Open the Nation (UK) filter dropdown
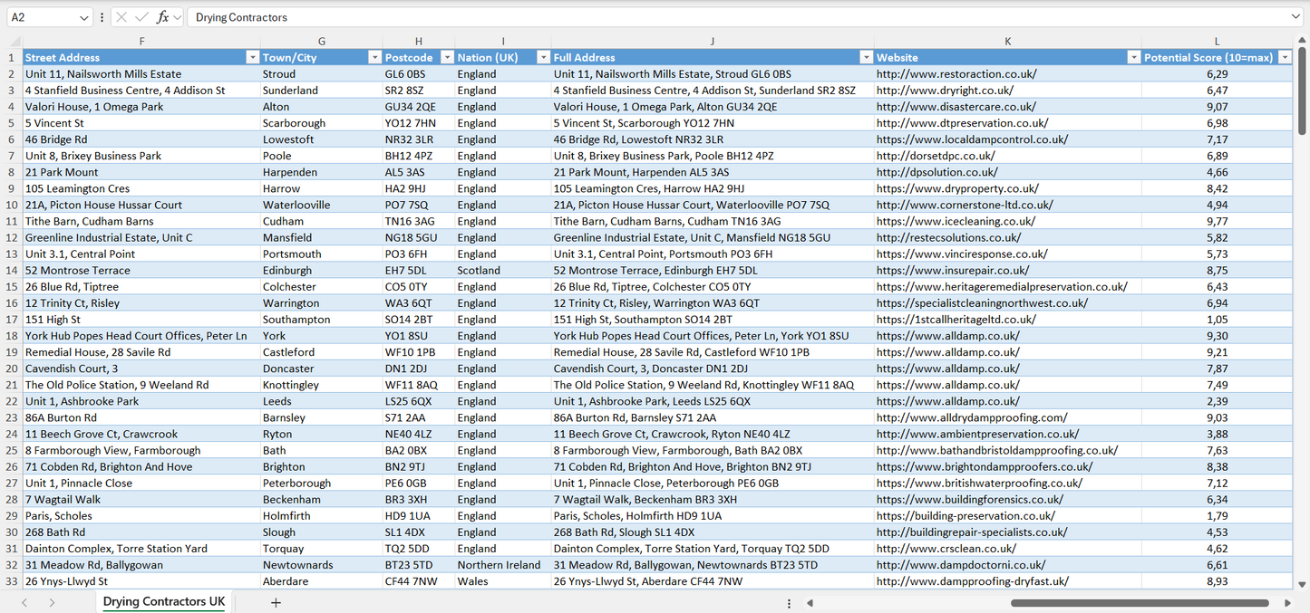Viewport: 1310px width, 613px height. coord(542,56)
